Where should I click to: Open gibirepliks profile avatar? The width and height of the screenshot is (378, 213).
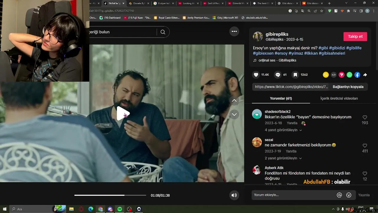pos(258,36)
